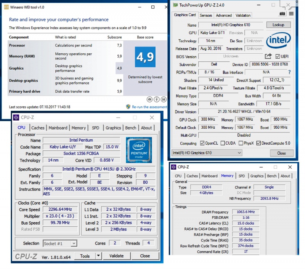
Task: Minimize the Winaero WEI tool window
Action: 140,7
